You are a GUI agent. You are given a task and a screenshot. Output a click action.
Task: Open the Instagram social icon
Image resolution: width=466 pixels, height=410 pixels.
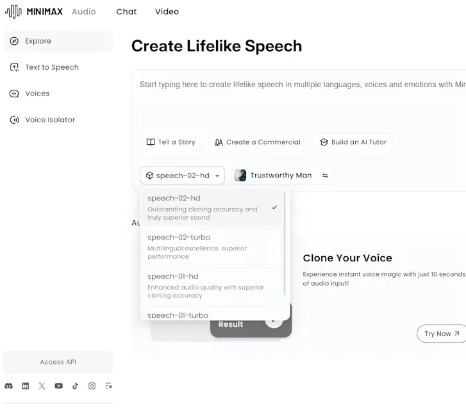coord(92,386)
